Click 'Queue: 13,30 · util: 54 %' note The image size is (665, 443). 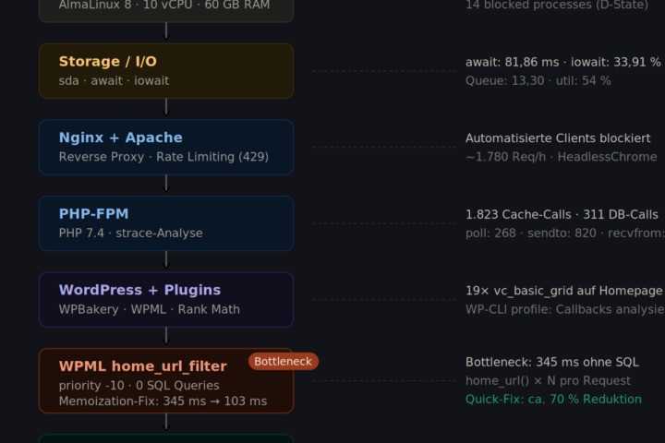coord(538,80)
